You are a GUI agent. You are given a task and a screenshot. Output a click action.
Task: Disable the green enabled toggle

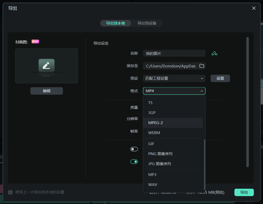pyautogui.click(x=134, y=161)
